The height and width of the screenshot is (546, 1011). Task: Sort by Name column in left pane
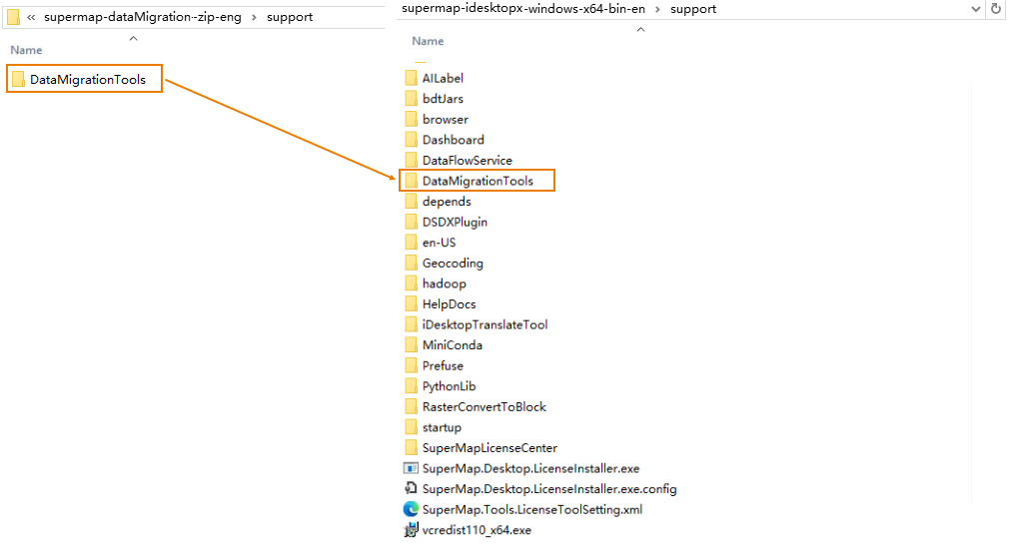coord(26,50)
